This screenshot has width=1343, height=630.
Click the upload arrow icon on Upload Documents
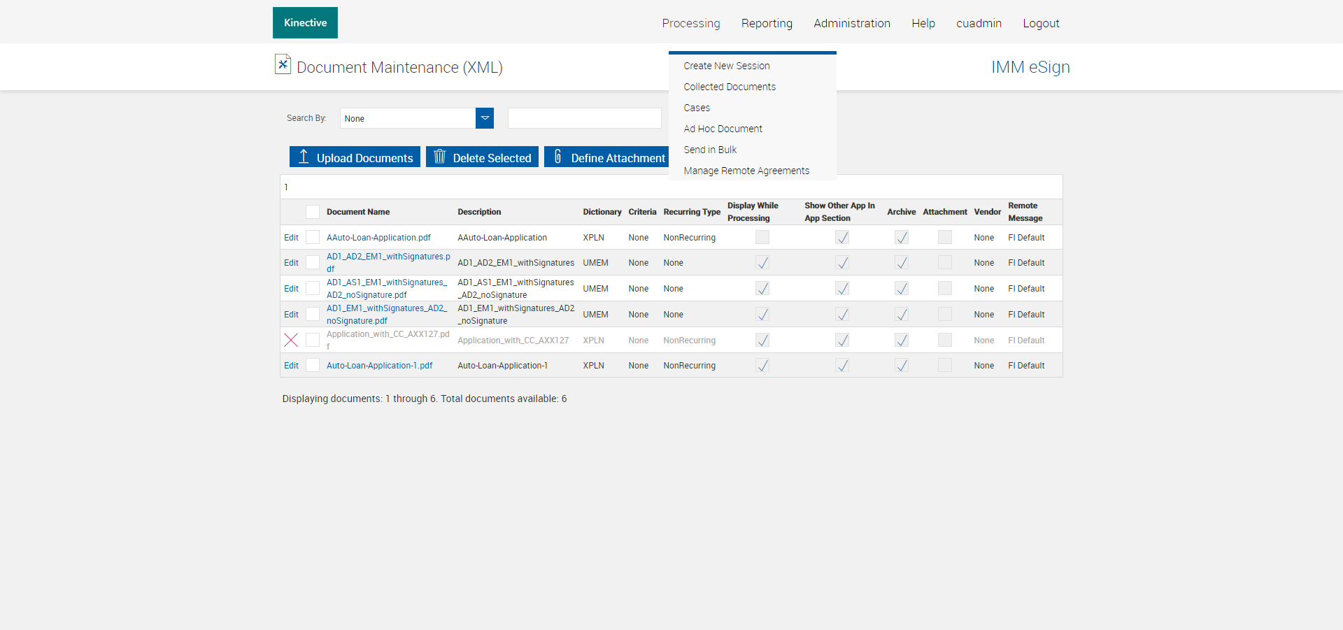pos(304,157)
